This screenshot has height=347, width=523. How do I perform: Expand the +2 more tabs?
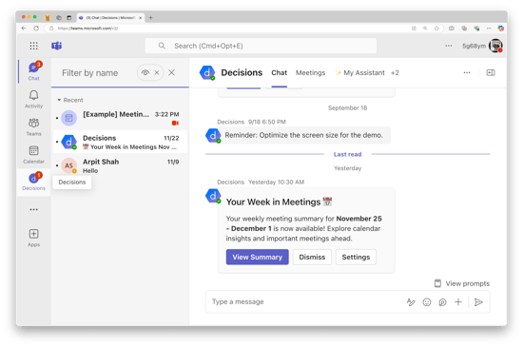point(395,72)
